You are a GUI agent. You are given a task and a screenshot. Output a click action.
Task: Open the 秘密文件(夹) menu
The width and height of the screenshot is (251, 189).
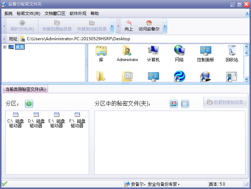(x=28, y=14)
